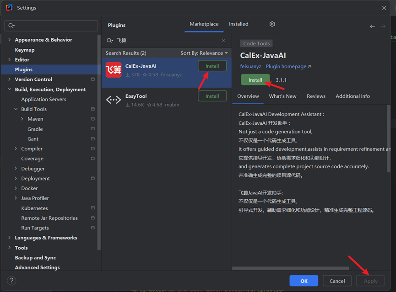Click the project-level icon beside Remote Jar Repositories
Screen dimensions: 396x292
[x=92, y=218]
